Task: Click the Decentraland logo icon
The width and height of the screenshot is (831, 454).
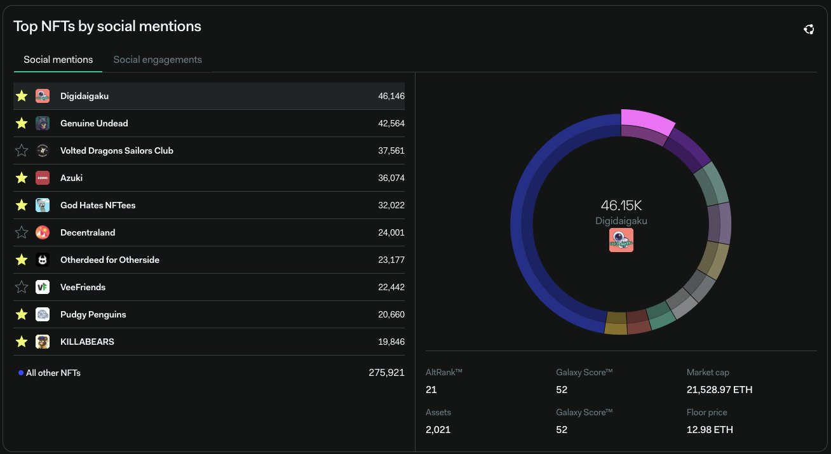Action: pos(43,232)
